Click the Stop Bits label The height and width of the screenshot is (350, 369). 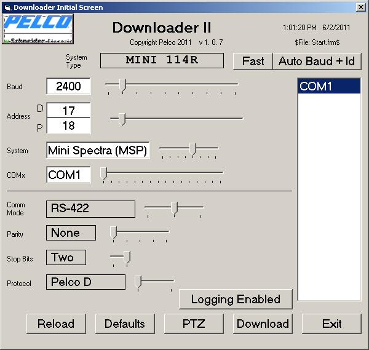point(20,259)
